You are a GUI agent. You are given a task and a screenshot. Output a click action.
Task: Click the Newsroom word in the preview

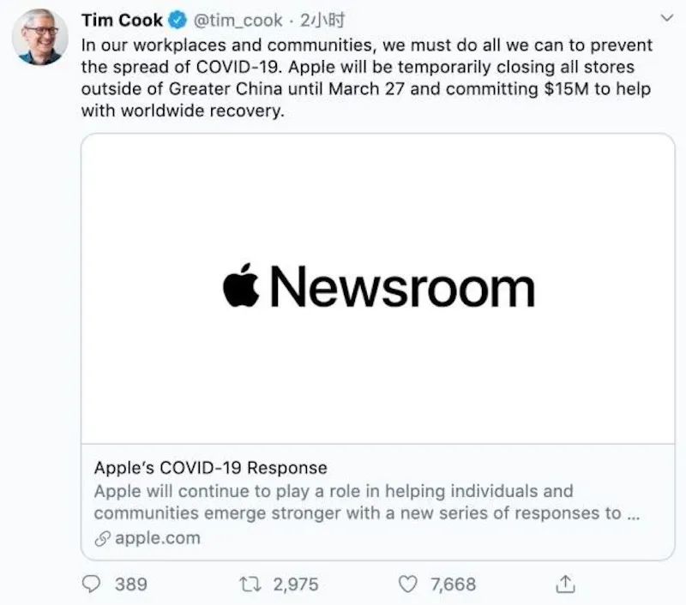(403, 288)
